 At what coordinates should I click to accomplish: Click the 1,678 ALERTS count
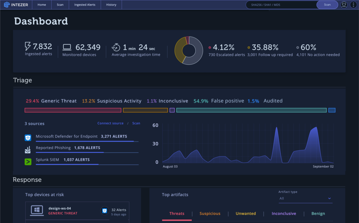(87, 148)
